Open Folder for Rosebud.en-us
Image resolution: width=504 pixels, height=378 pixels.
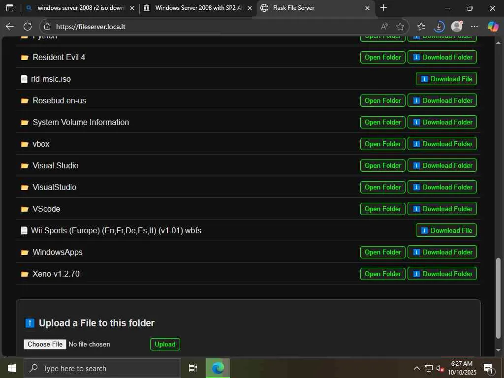[382, 100]
